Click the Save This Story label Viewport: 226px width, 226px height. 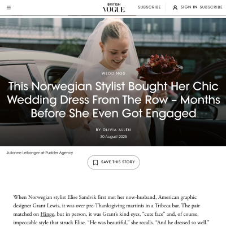pyautogui.click(x=118, y=162)
